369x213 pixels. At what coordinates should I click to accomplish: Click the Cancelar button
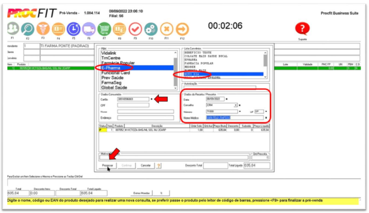pos(146,165)
